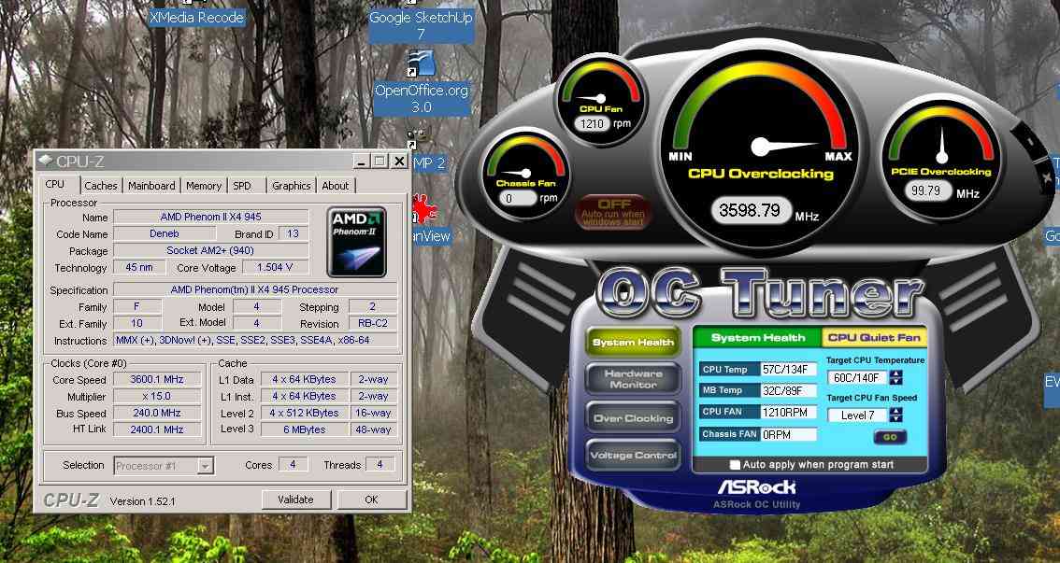Image resolution: width=1060 pixels, height=563 pixels.
Task: Click the 45 nm technology value
Action: click(x=139, y=267)
